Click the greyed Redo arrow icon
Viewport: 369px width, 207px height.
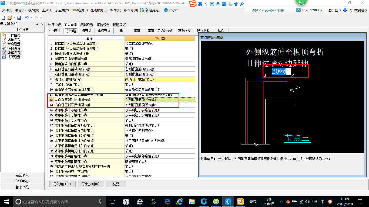click(x=36, y=18)
